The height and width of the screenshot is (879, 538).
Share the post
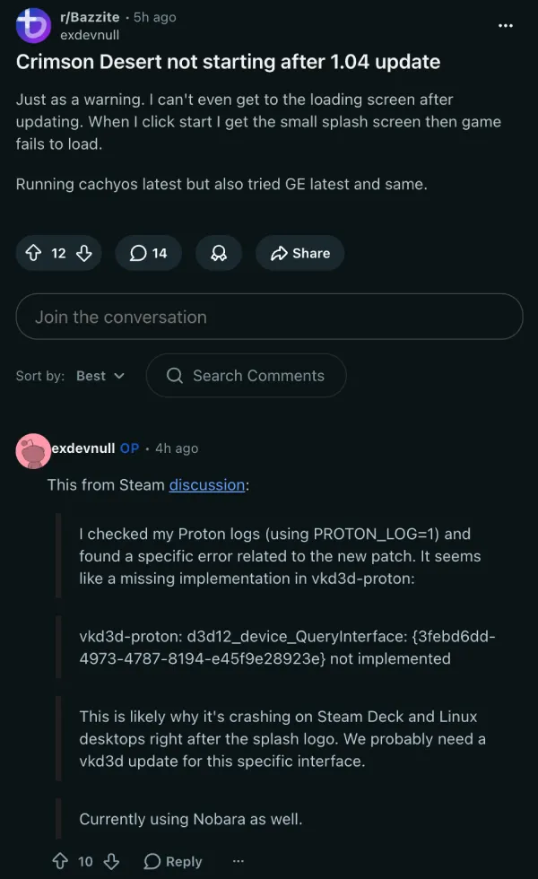coord(299,254)
